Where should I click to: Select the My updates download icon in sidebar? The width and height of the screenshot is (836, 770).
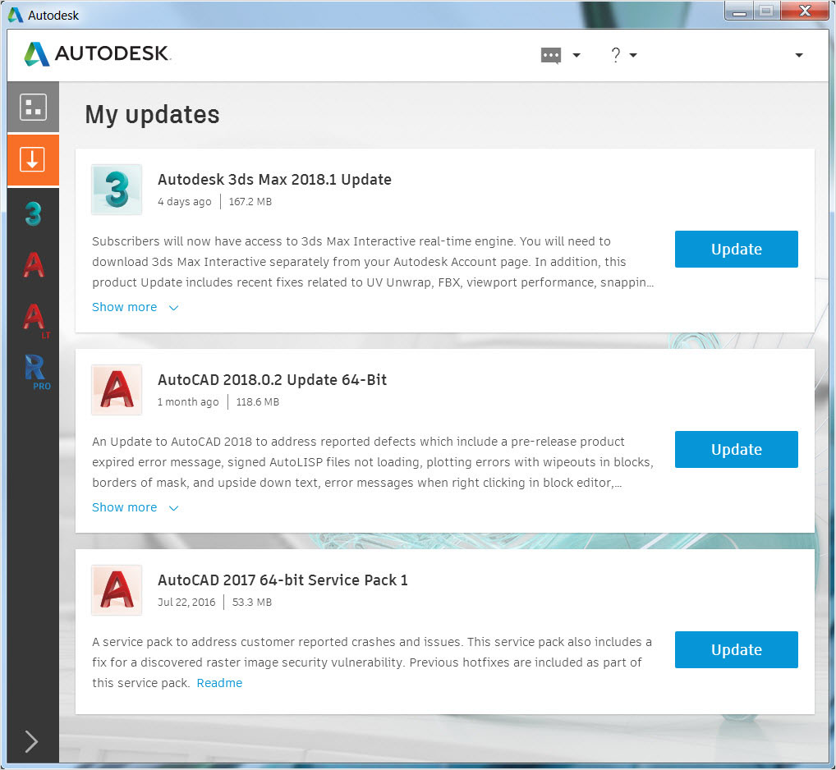(x=33, y=160)
